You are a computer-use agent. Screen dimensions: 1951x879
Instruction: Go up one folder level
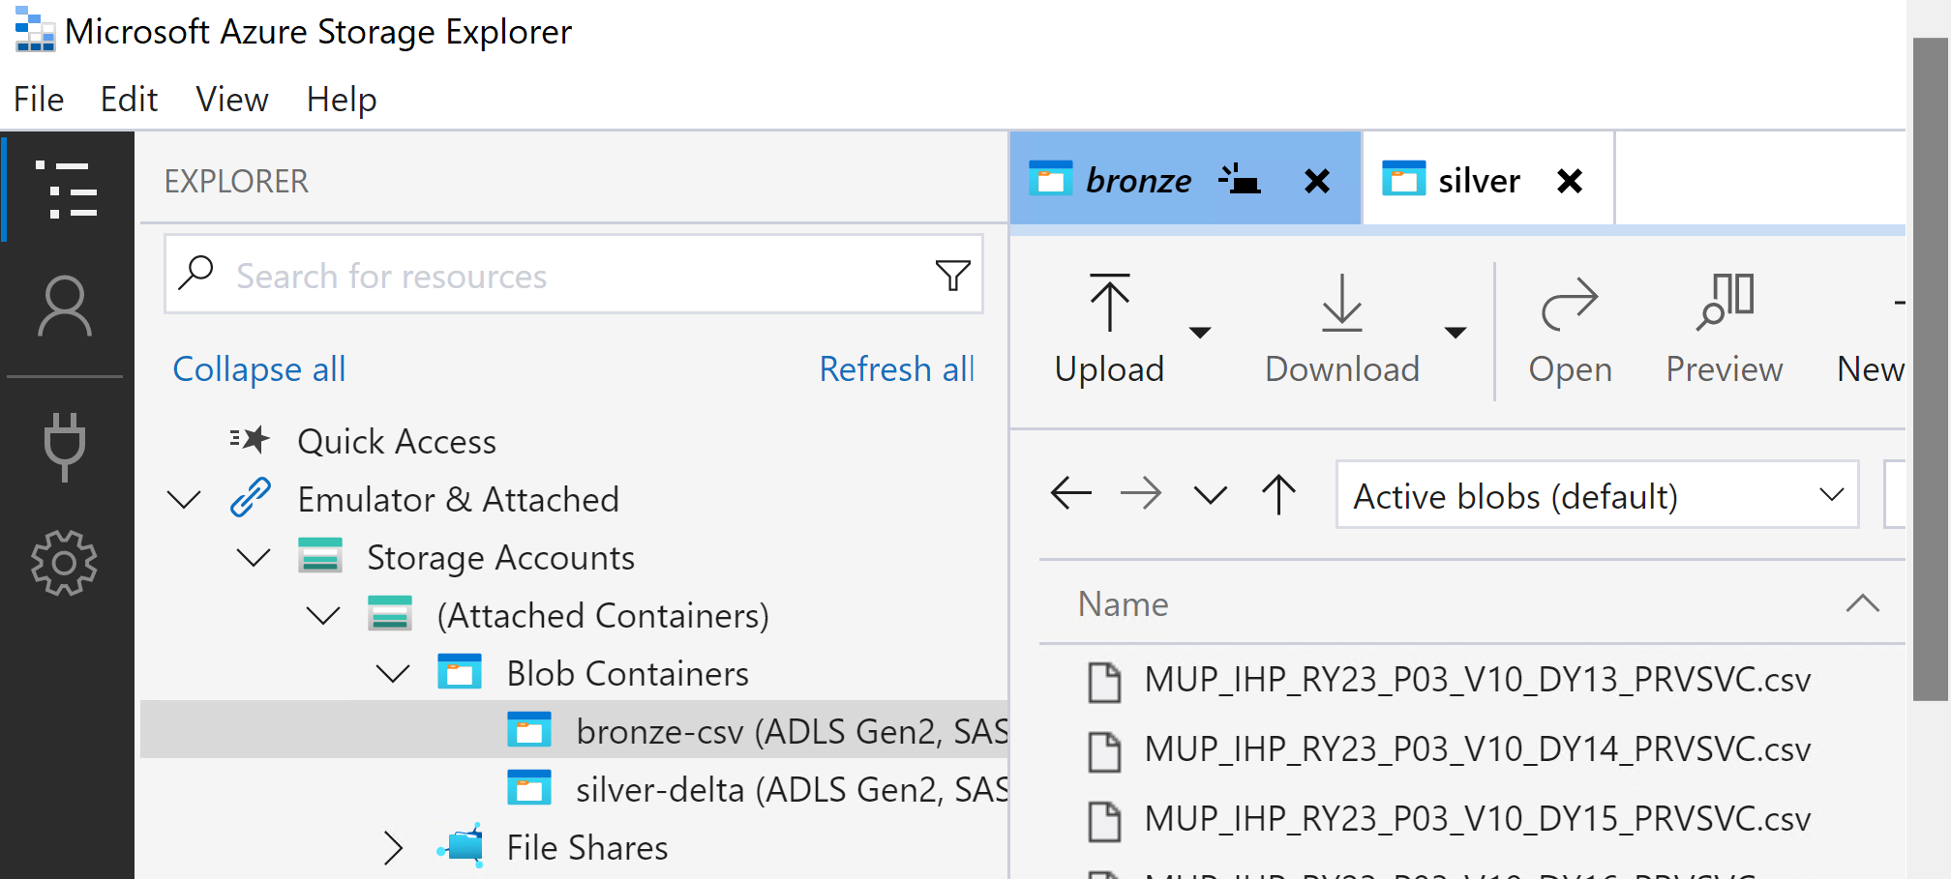coord(1278,494)
